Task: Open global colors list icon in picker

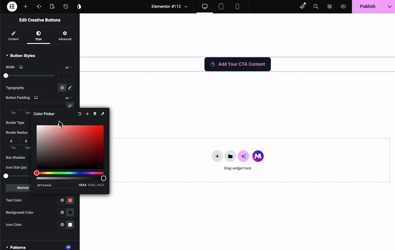Action: [x=95, y=114]
